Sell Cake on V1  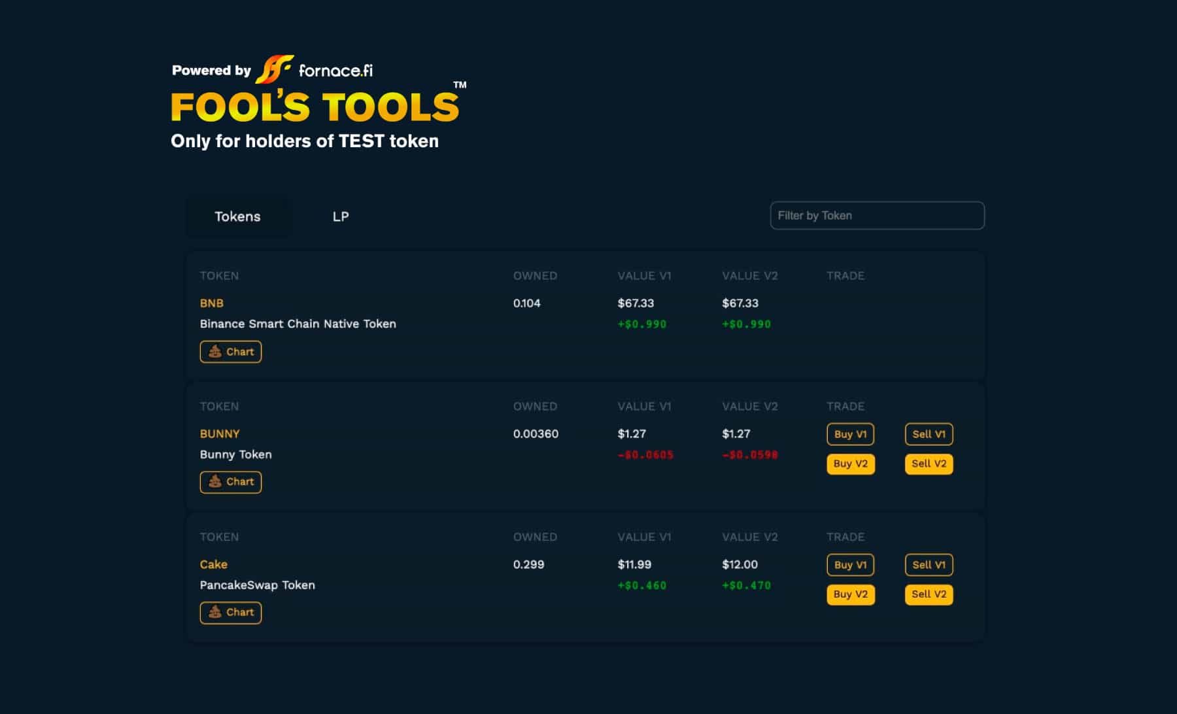929,565
